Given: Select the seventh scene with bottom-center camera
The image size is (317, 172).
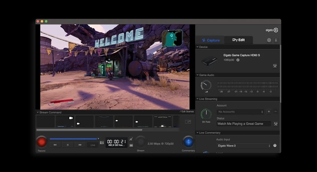Looking at the screenshot, I should (x=162, y=121).
